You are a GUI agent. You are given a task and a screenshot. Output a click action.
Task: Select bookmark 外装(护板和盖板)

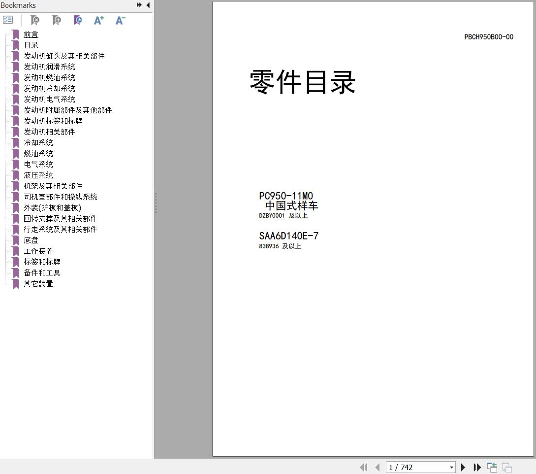point(52,208)
